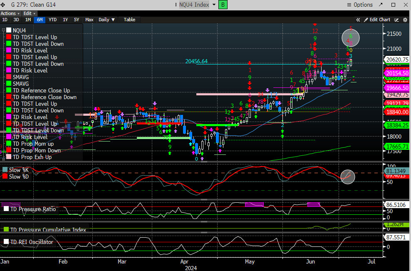This screenshot has width=411, height=271.
Task: Click the red Slow %D color swatch
Action: (x=5, y=177)
